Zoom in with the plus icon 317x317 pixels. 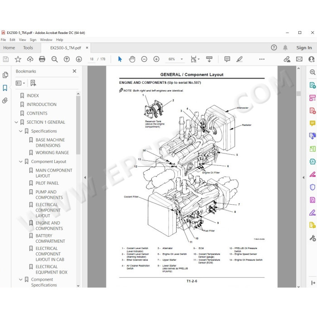coord(156,59)
